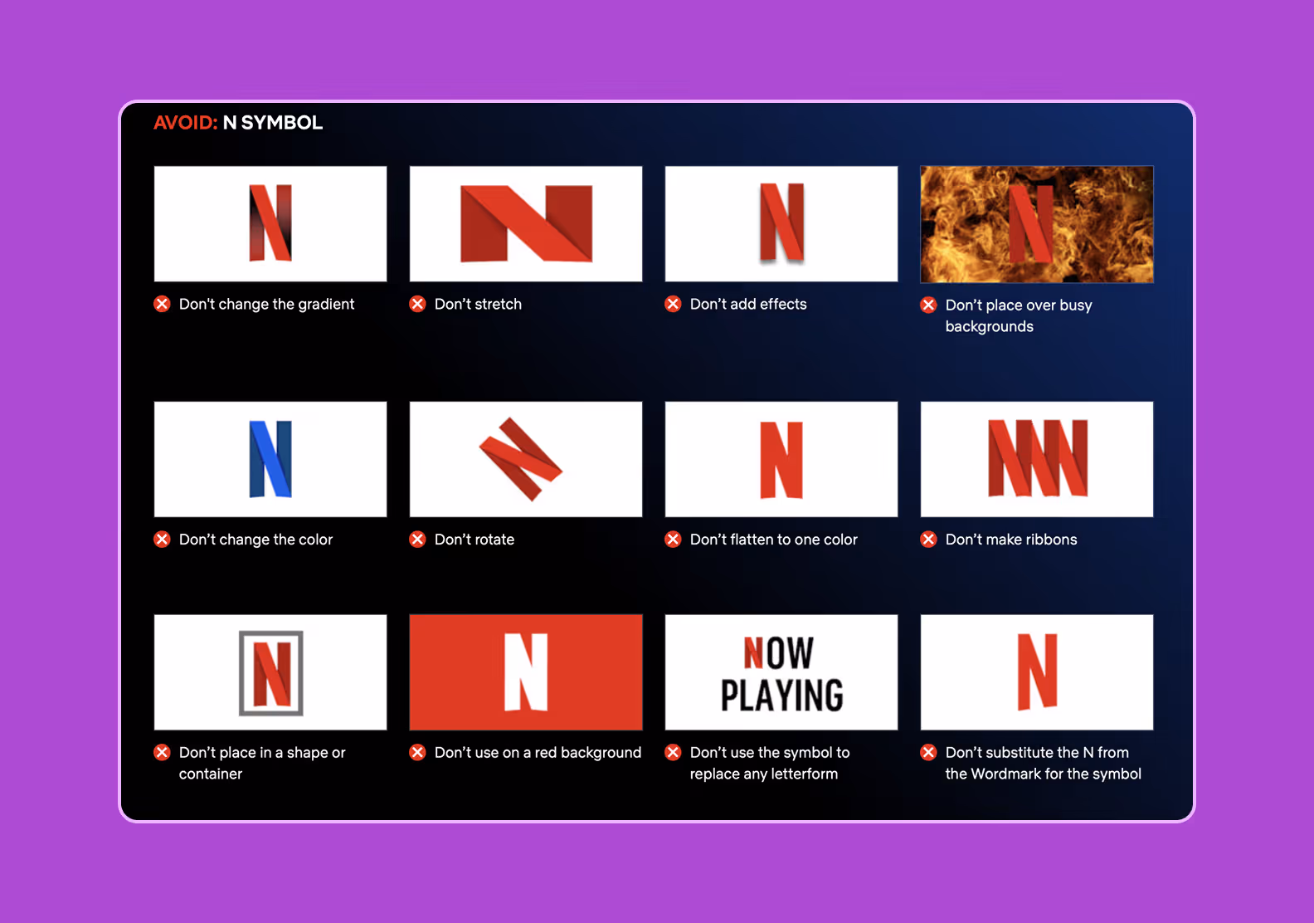Click "Don't place over busy backgrounds" caption
Image resolution: width=1314 pixels, height=923 pixels.
(1019, 315)
